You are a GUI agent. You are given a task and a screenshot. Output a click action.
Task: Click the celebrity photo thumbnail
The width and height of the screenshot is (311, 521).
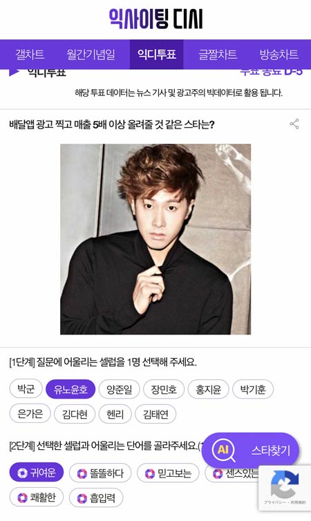tap(155, 239)
